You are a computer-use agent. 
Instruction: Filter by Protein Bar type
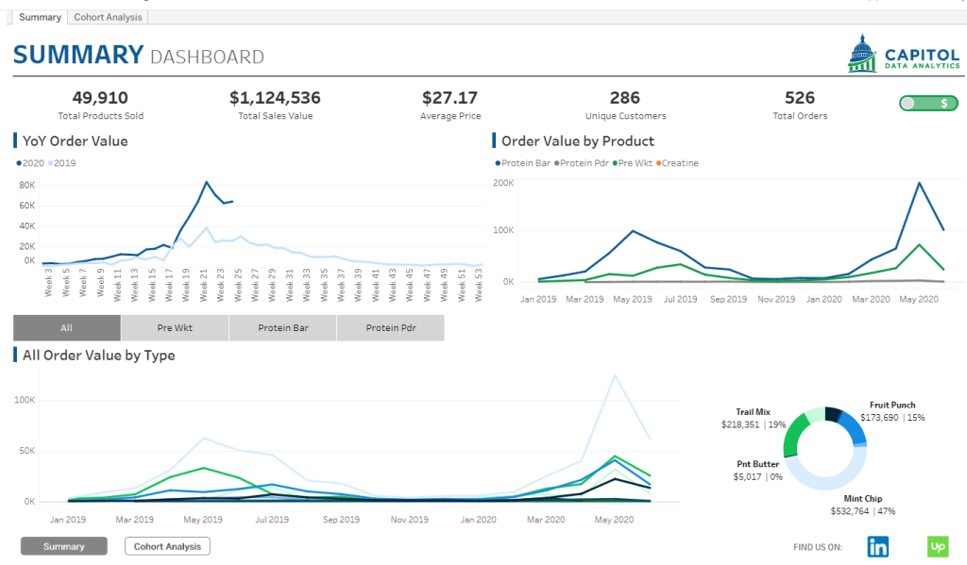point(282,328)
